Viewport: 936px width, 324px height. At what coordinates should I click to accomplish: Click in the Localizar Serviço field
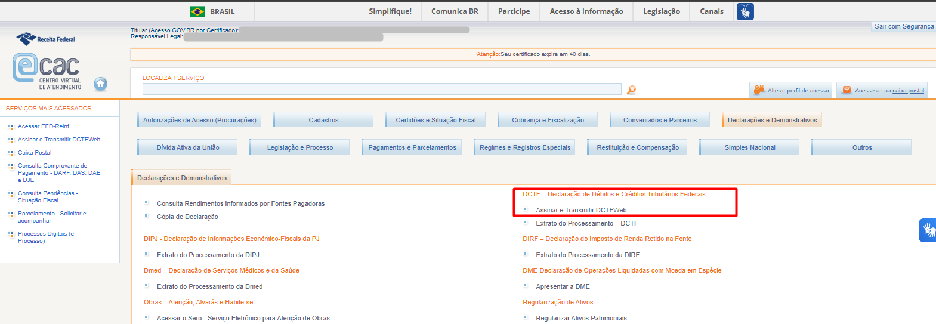tap(382, 89)
